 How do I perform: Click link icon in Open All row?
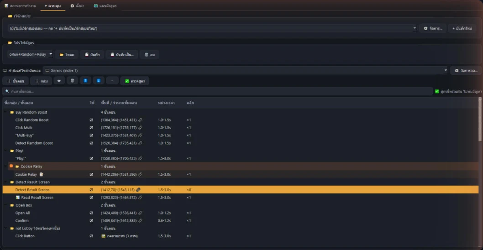pyautogui.click(x=140, y=213)
